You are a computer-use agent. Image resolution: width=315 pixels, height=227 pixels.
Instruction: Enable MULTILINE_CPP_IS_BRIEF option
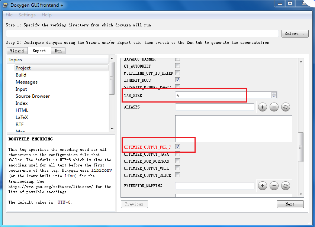coord(178,73)
